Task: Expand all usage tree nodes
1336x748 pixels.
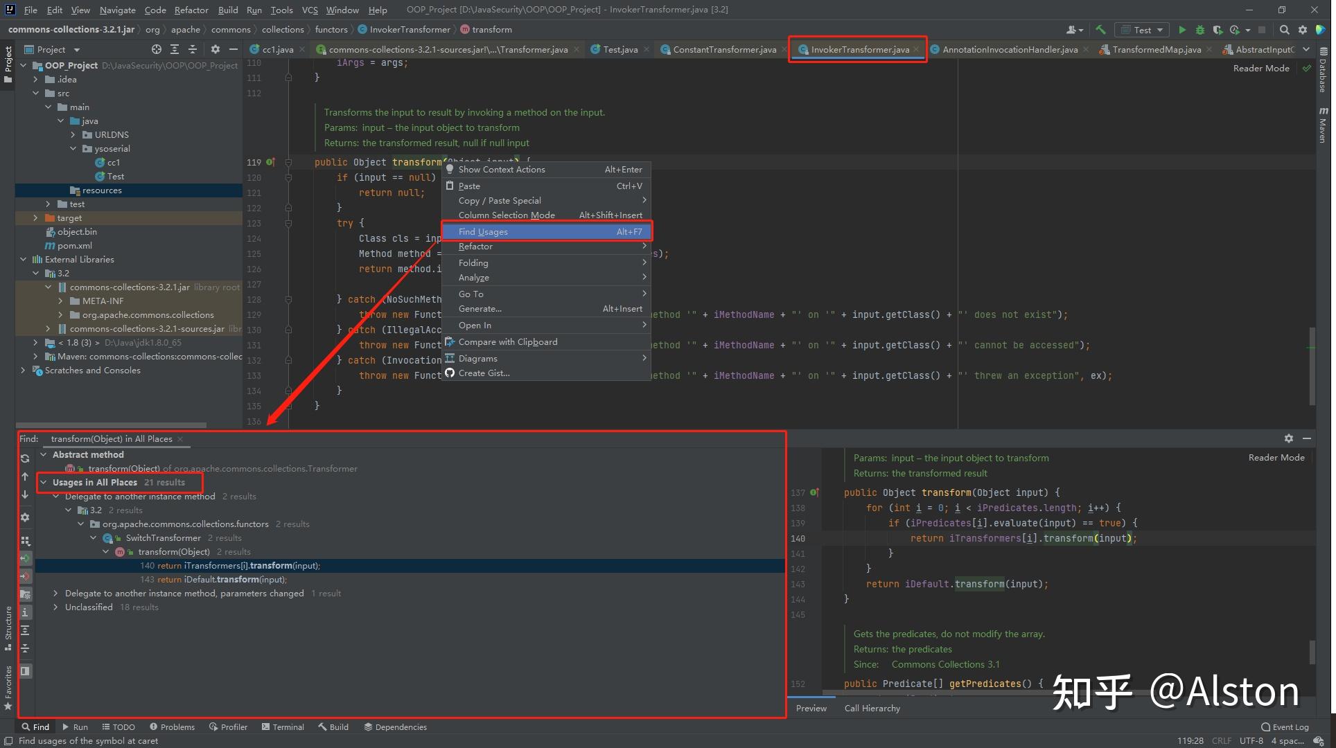Action: coord(25,630)
